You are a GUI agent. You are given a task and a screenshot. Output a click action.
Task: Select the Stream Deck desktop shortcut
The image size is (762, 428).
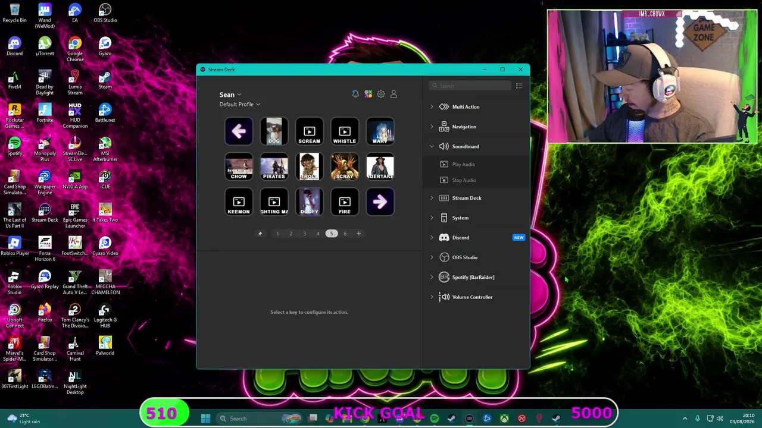click(45, 213)
